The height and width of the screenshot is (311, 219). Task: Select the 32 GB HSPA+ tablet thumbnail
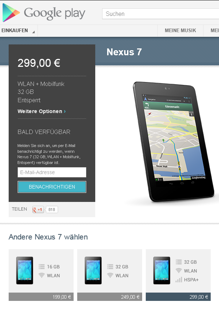click(162, 271)
